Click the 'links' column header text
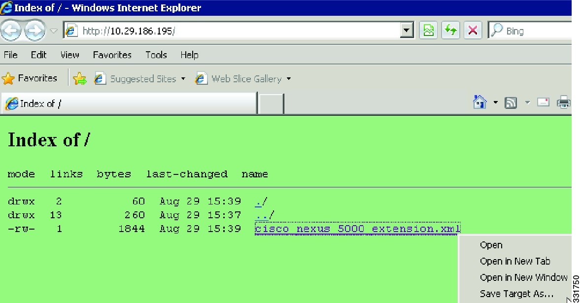 pyautogui.click(x=67, y=174)
